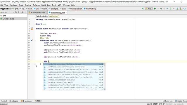The height and width of the screenshot is (105, 187).
Task: Switch to the MainActivity.java tab
Action: 58,12
